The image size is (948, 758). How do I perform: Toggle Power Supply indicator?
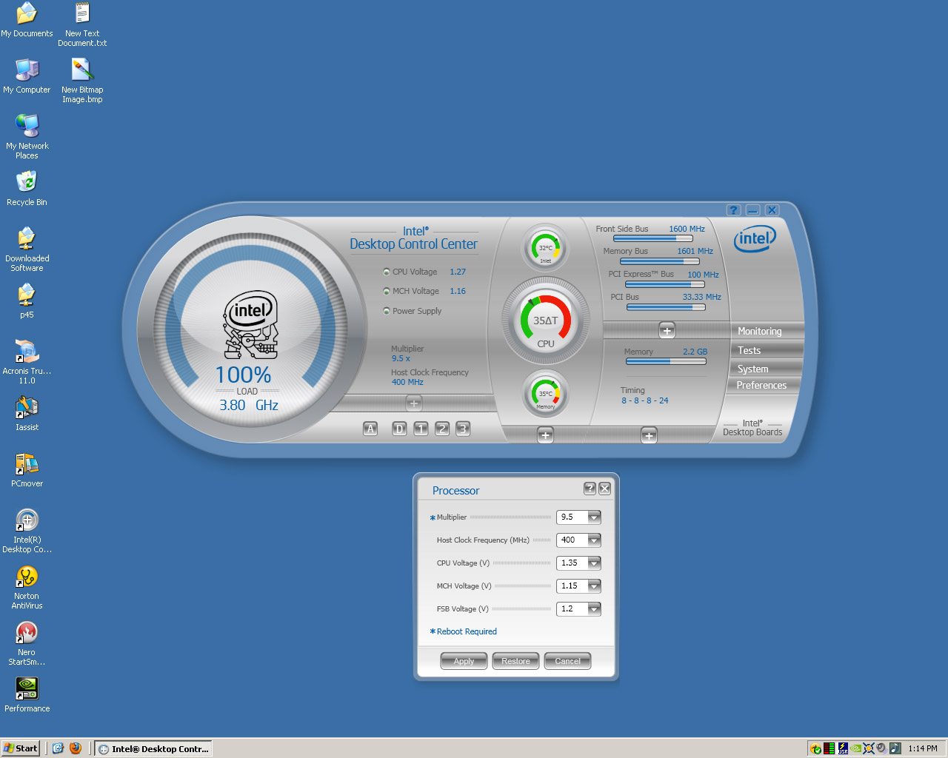coord(386,311)
